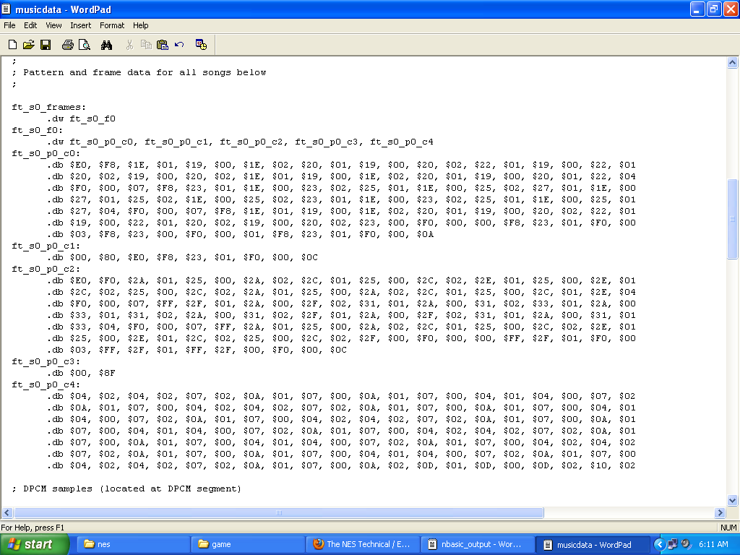Insert Date/Time using the toolbar icon
The width and height of the screenshot is (740, 555).
tap(202, 45)
